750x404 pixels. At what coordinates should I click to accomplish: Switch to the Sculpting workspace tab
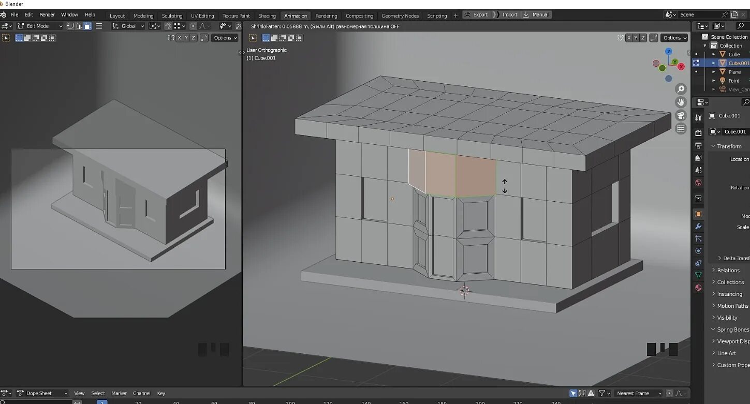tap(172, 16)
